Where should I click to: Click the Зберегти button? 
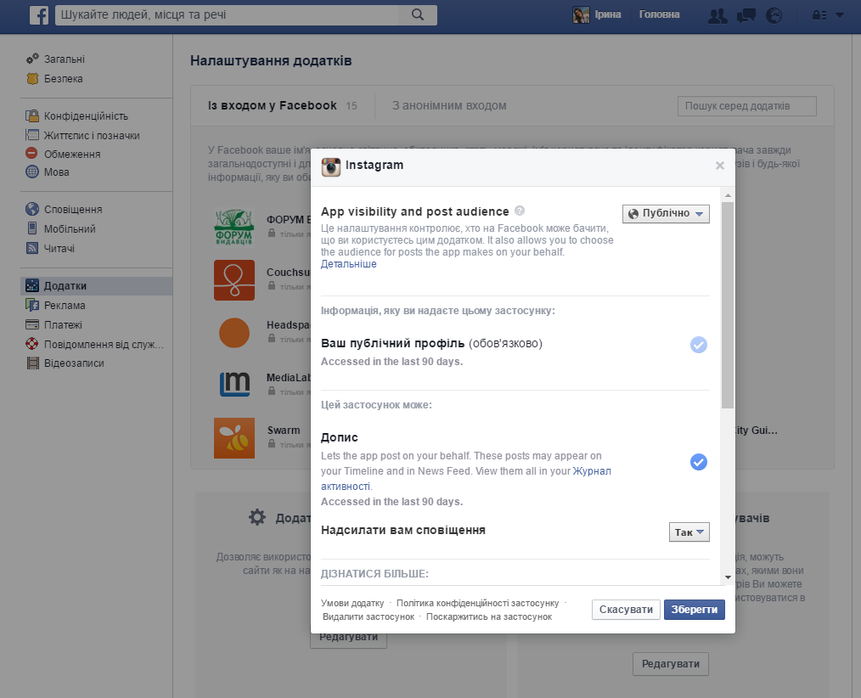pos(694,610)
